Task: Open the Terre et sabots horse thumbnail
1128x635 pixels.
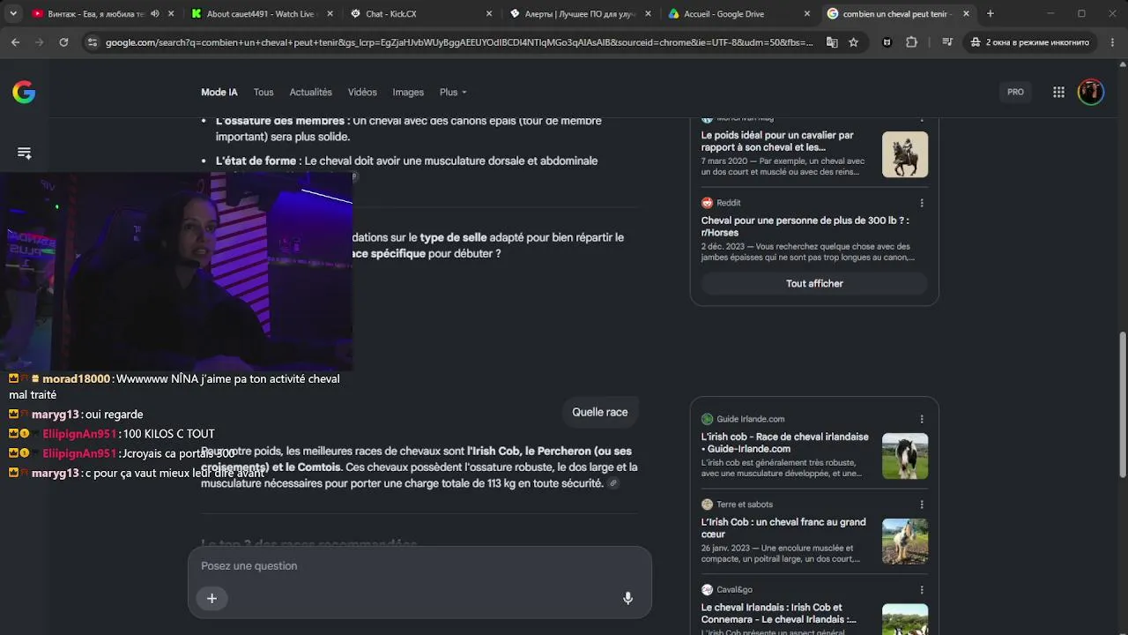Action: (905, 542)
